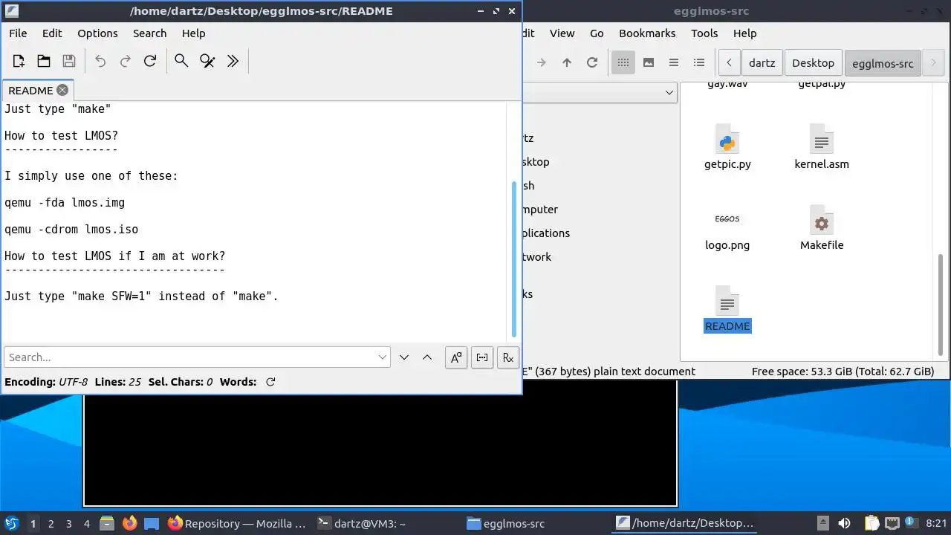951x535 pixels.
Task: Open the Edit menu in the editor
Action: pos(52,33)
